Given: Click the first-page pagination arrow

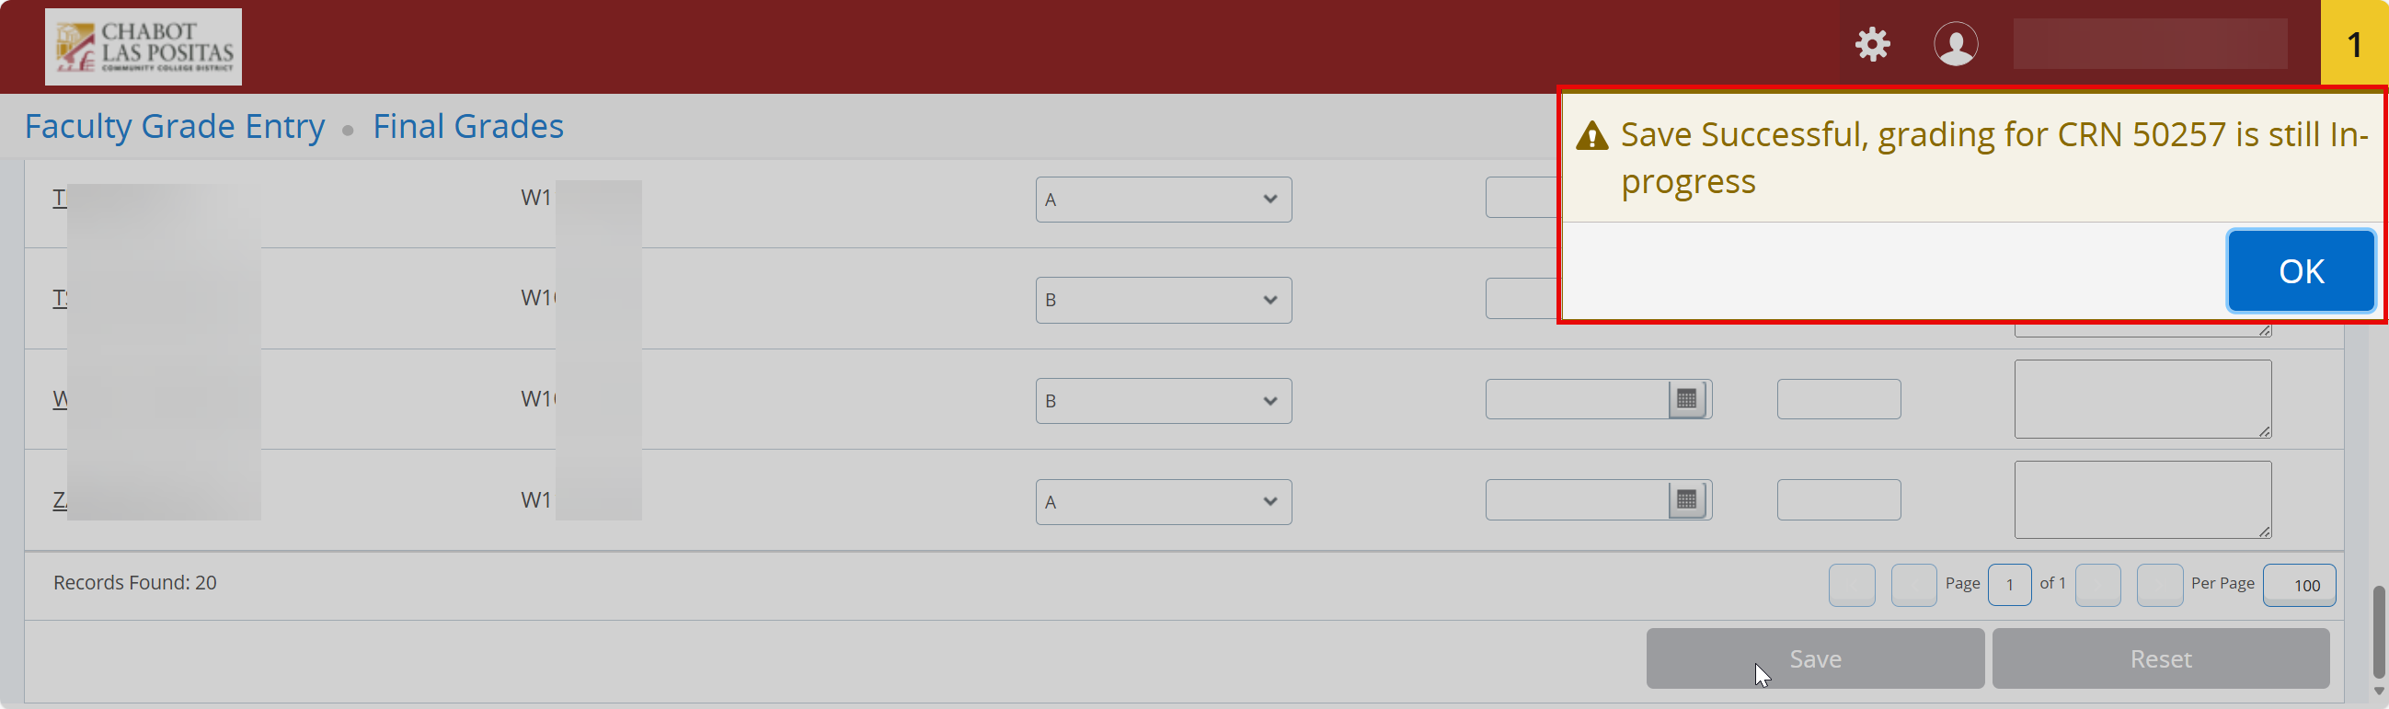Looking at the screenshot, I should pyautogui.click(x=1852, y=585).
